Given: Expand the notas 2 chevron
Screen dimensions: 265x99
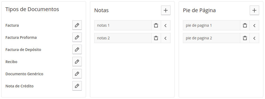Looking at the screenshot, I should [x=166, y=38].
